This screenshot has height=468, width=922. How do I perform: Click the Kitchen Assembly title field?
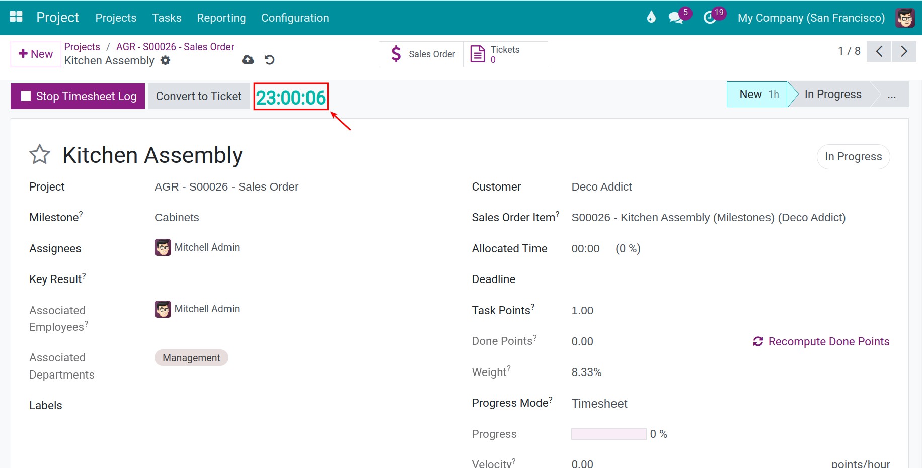tap(152, 155)
